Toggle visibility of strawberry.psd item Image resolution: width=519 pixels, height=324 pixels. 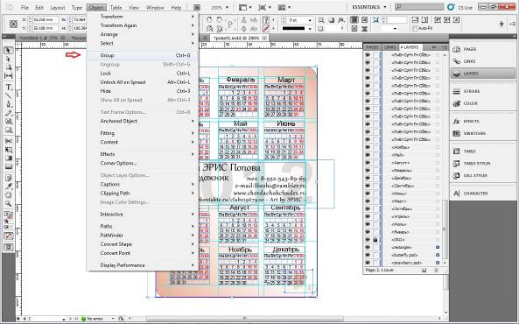click(368, 263)
